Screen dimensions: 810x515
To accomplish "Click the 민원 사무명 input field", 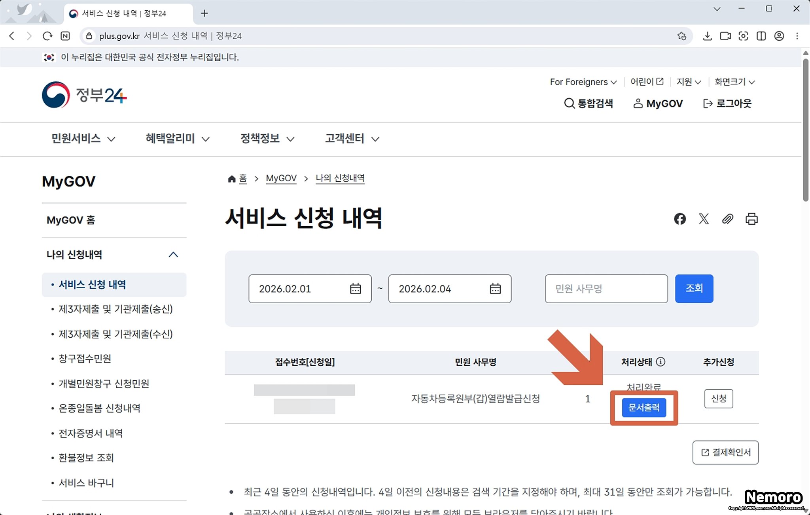I will point(606,289).
